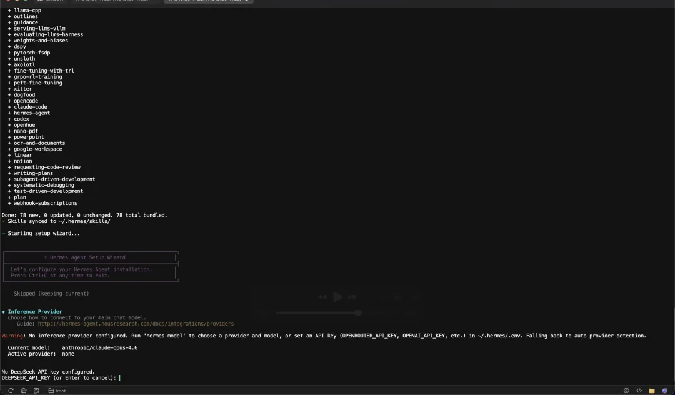Screen dimensions: 675x395
Task: Click the 'evaluating-llms-harness' line
Action: [x=46, y=34]
